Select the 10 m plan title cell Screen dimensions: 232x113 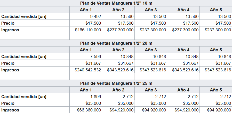point(116,3)
